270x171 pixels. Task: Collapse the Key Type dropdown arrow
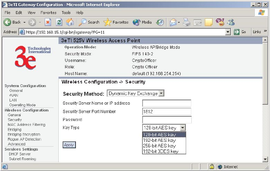[x=183, y=128]
